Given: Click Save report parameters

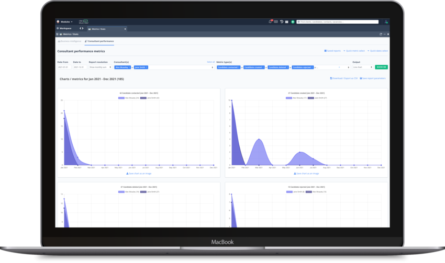Looking at the screenshot, I should 373,78.
